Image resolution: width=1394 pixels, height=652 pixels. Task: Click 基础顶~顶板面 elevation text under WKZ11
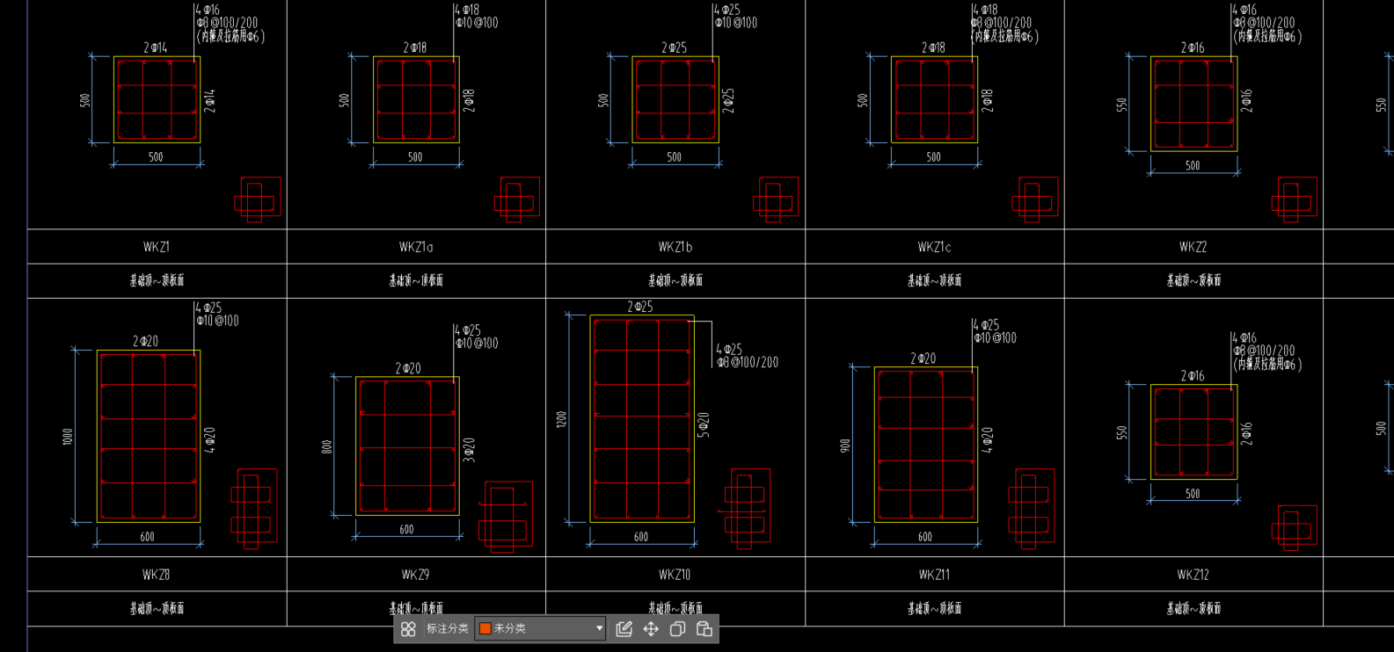coord(935,608)
